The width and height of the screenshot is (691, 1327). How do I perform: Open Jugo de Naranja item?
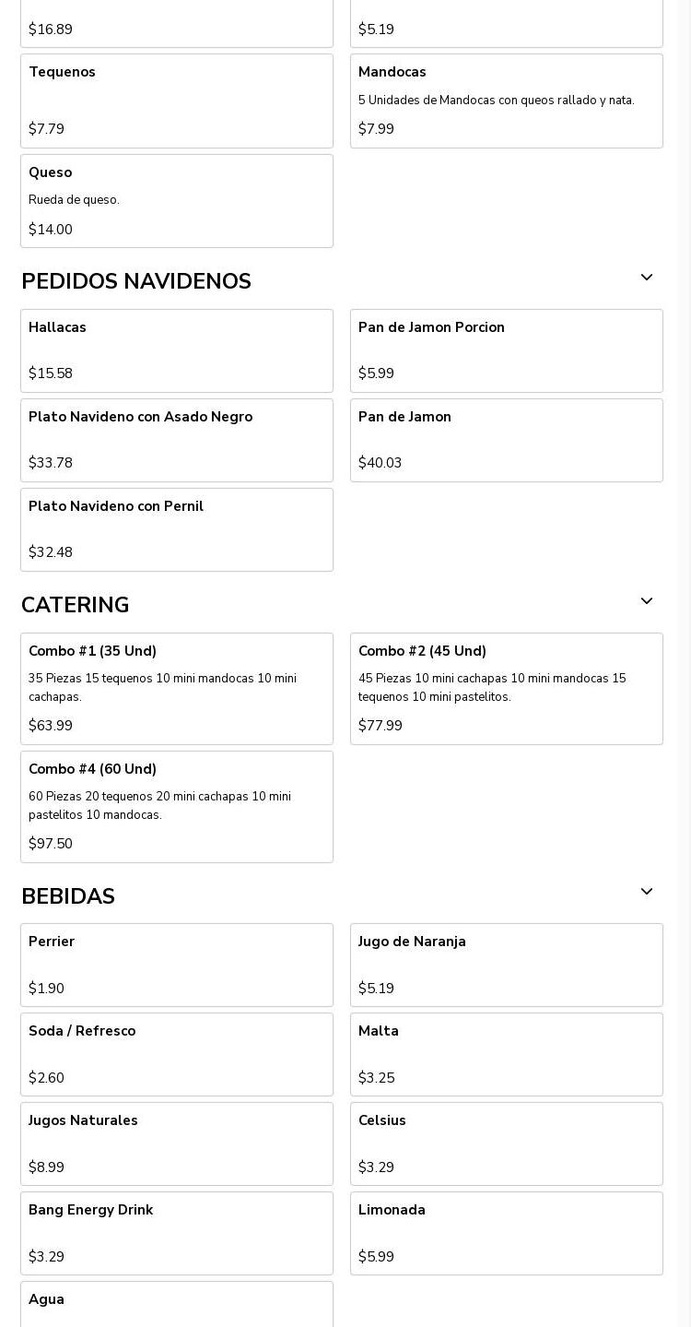point(506,965)
